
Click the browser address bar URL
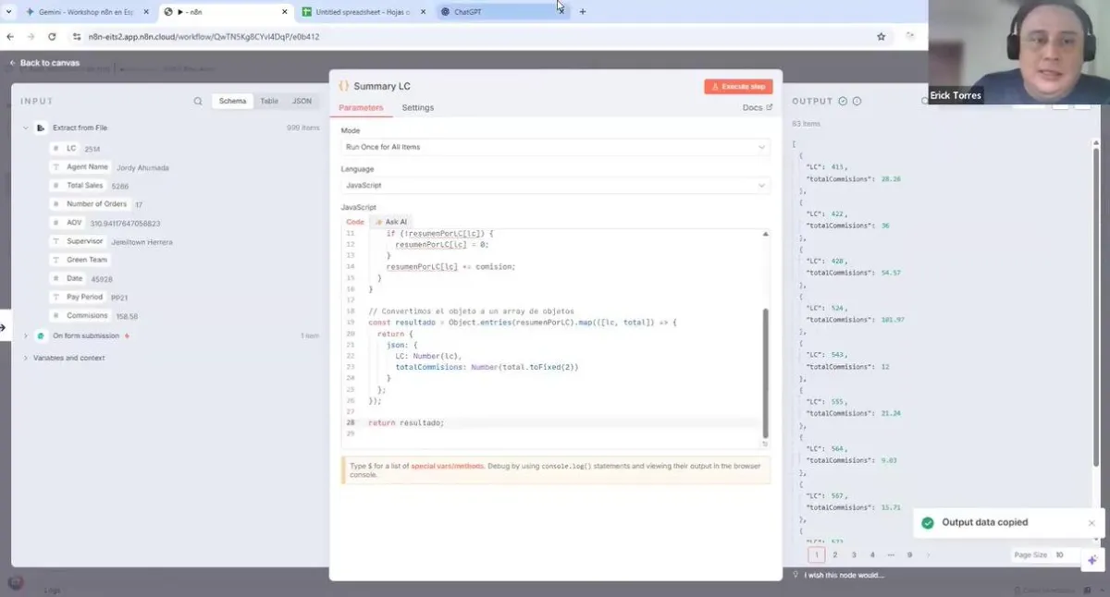pyautogui.click(x=204, y=36)
